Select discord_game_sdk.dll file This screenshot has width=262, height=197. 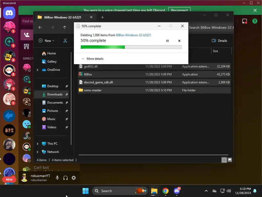click(154, 82)
